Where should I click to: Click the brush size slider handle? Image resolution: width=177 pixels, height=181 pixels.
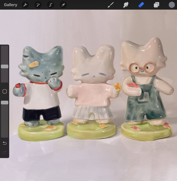(x=5, y=67)
